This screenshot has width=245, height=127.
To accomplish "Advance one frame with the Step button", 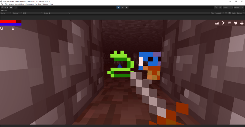I will click(x=126, y=7).
